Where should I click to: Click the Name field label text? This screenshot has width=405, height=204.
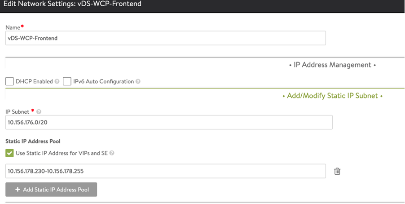point(13,28)
